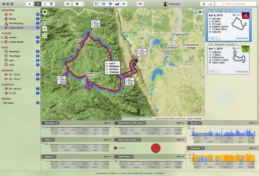Open the globe map view icon

click(x=110, y=4)
